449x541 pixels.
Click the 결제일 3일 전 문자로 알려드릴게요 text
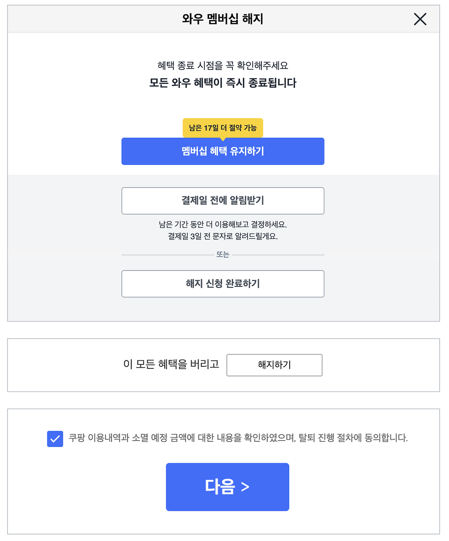click(223, 236)
